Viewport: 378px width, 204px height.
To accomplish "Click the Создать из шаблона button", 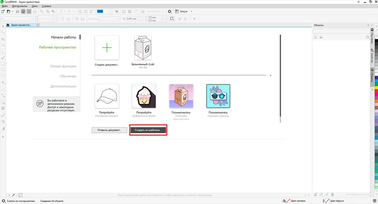I will 148,130.
